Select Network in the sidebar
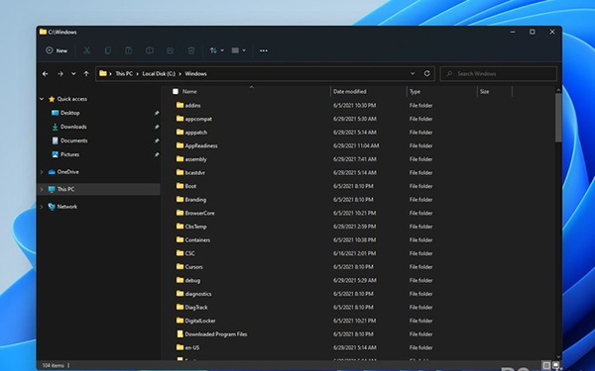This screenshot has height=371, width=595. [66, 207]
